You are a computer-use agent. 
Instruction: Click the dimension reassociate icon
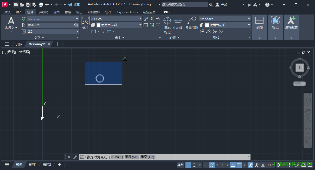(x=158, y=25)
